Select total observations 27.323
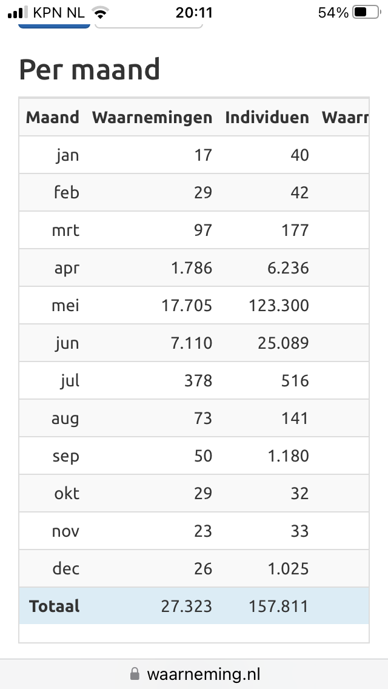The height and width of the screenshot is (689, 388). point(187,606)
